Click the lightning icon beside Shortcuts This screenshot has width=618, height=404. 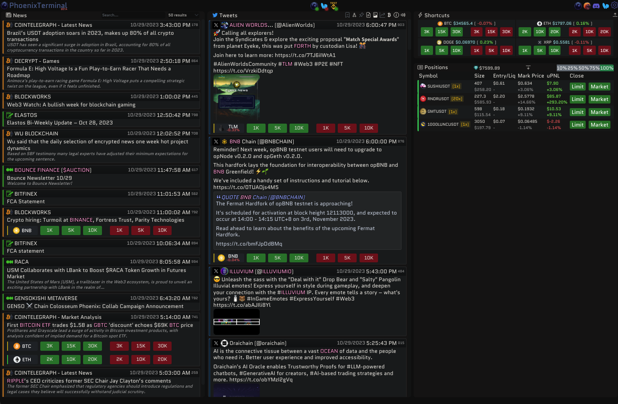(x=420, y=15)
